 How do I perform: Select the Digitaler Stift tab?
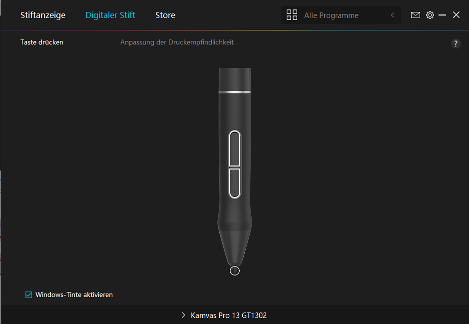point(110,15)
